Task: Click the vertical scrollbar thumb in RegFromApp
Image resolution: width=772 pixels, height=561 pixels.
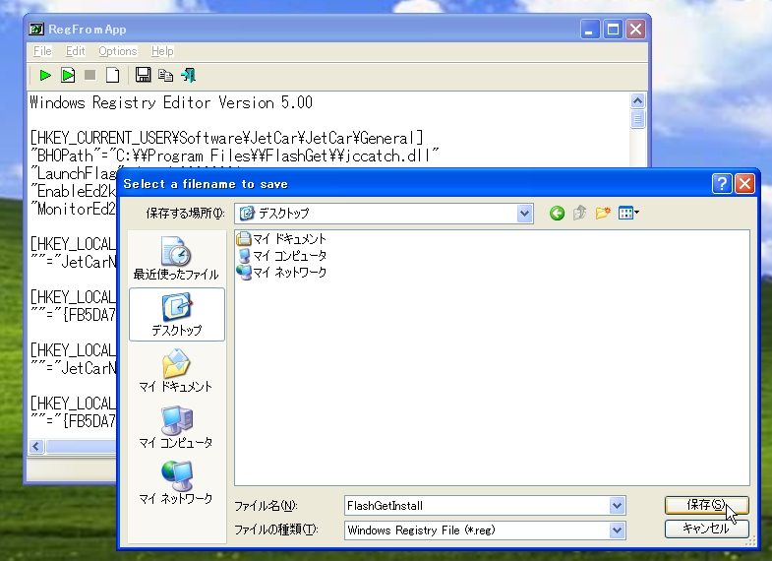Action: pyautogui.click(x=637, y=119)
